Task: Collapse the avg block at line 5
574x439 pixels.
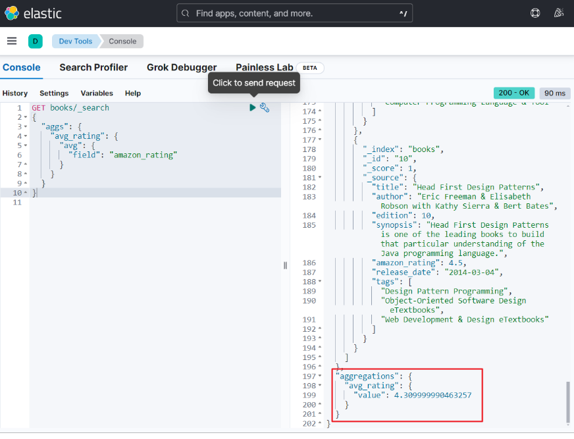Action: pyautogui.click(x=26, y=145)
